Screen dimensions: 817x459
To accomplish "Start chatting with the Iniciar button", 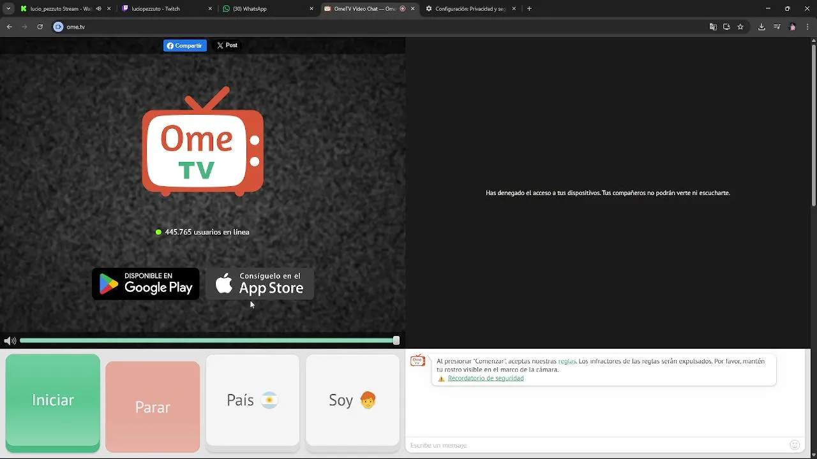I will (x=53, y=402).
